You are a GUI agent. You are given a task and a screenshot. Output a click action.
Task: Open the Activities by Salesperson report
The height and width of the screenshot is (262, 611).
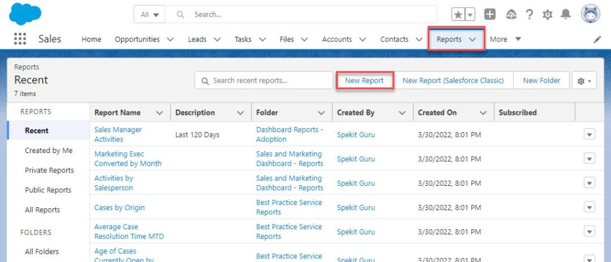(114, 183)
